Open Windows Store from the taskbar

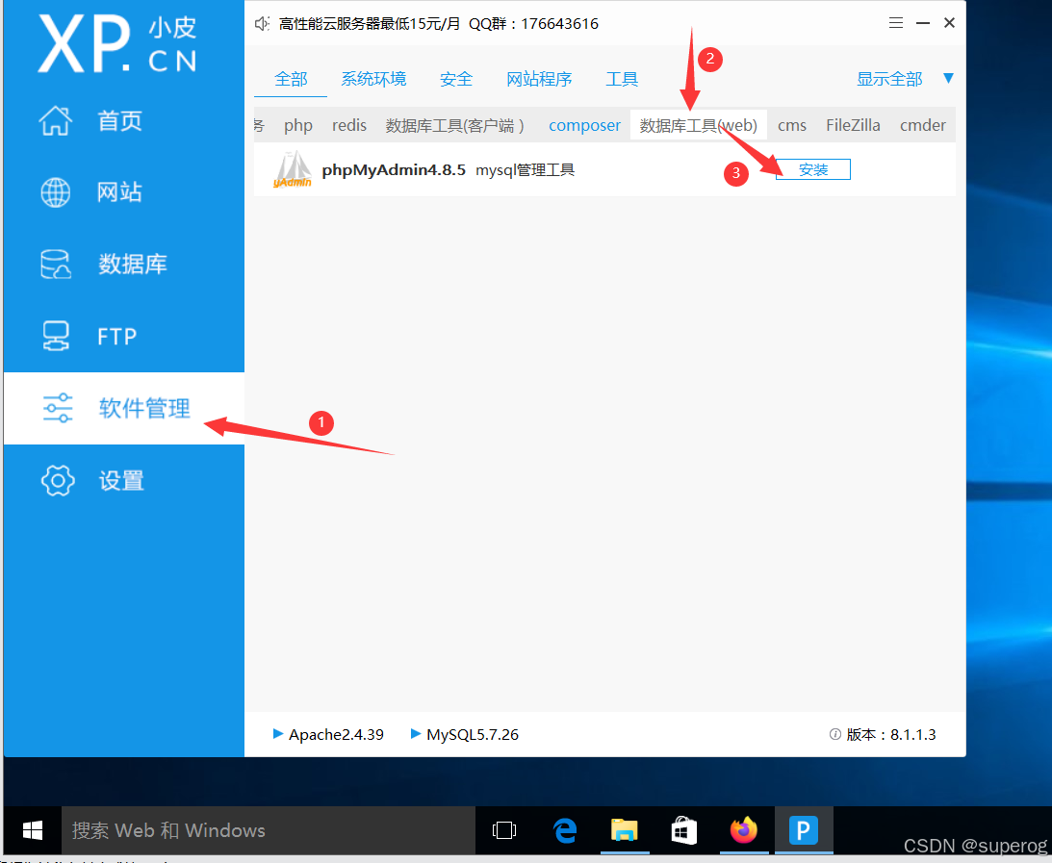(683, 830)
